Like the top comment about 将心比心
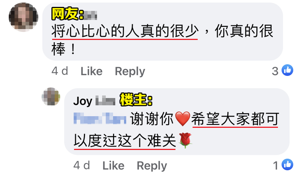302x175 pixels. click(92, 71)
